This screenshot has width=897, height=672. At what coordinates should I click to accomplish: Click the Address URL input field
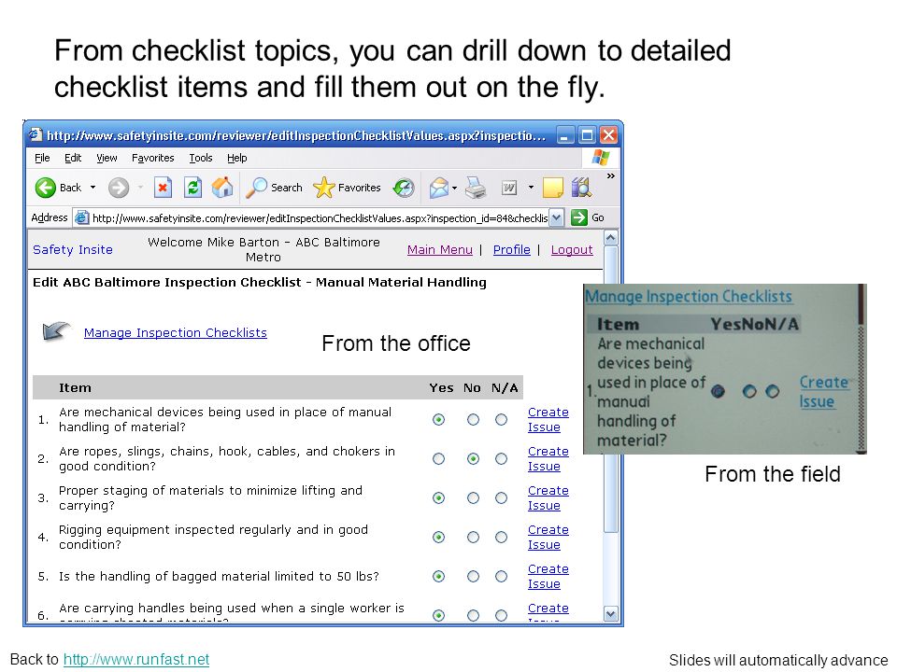tap(320, 217)
